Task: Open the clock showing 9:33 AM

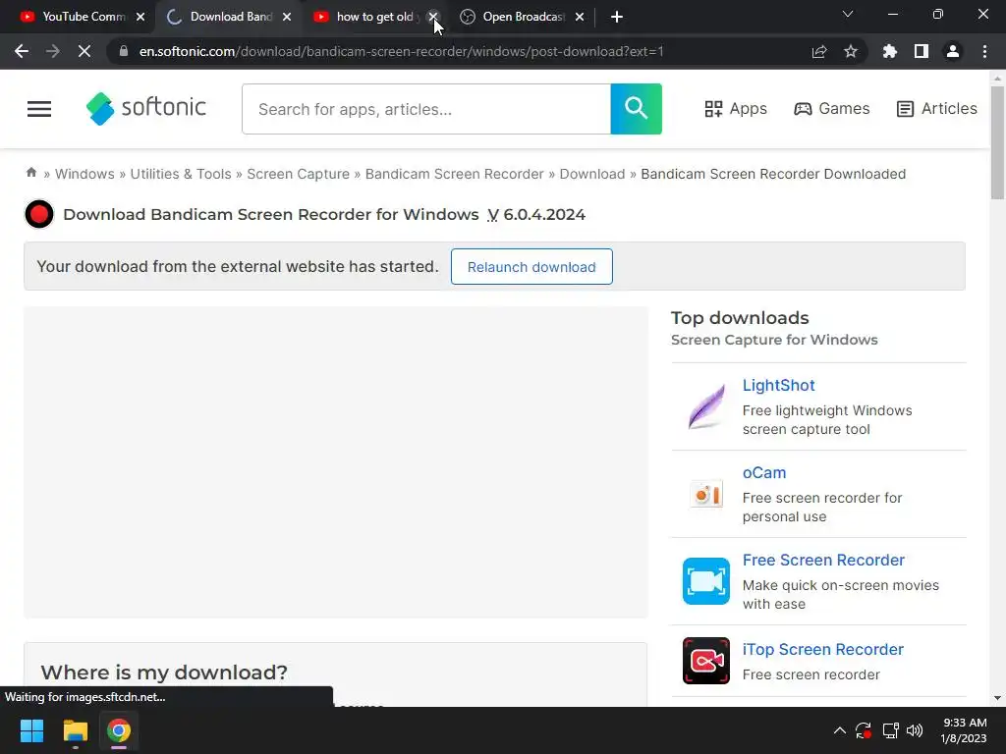Action: (x=964, y=730)
